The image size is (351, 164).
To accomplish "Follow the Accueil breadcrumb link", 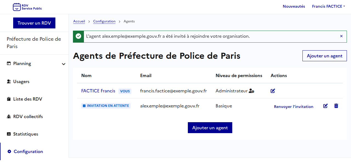I will 79,21.
